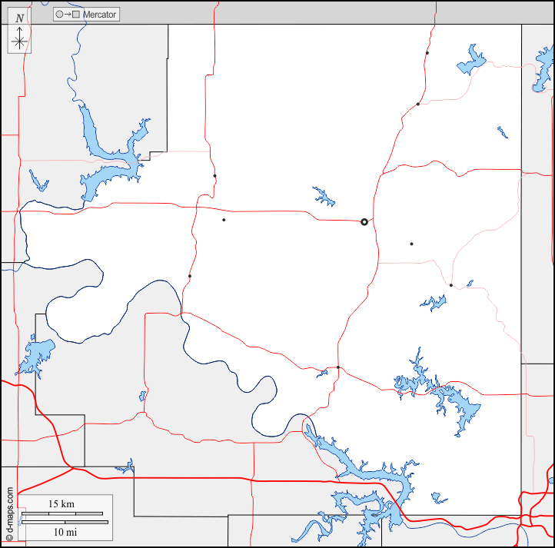Click the Mercator projection label
The width and height of the screenshot is (555, 548).
point(99,15)
